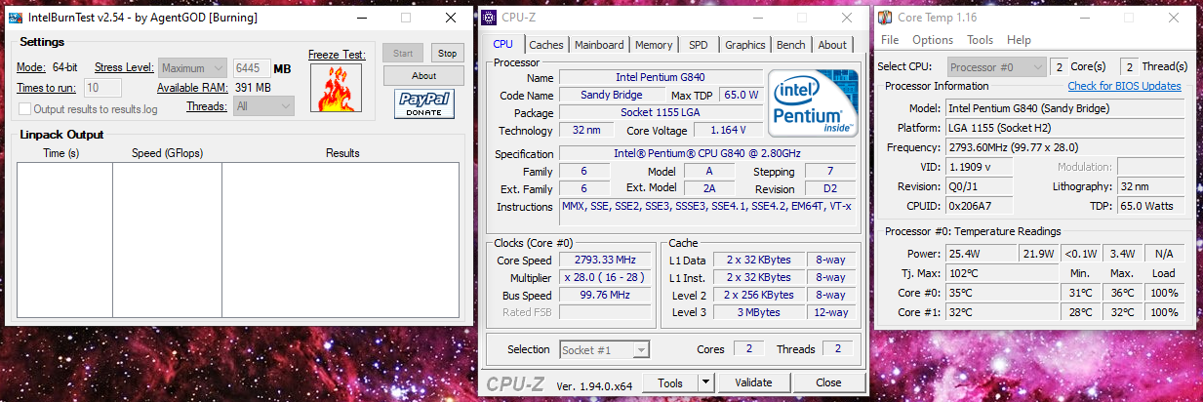Click the Name field Intel Pentium G840
Image resolution: width=1203 pixels, height=402 pixels.
pyautogui.click(x=661, y=77)
